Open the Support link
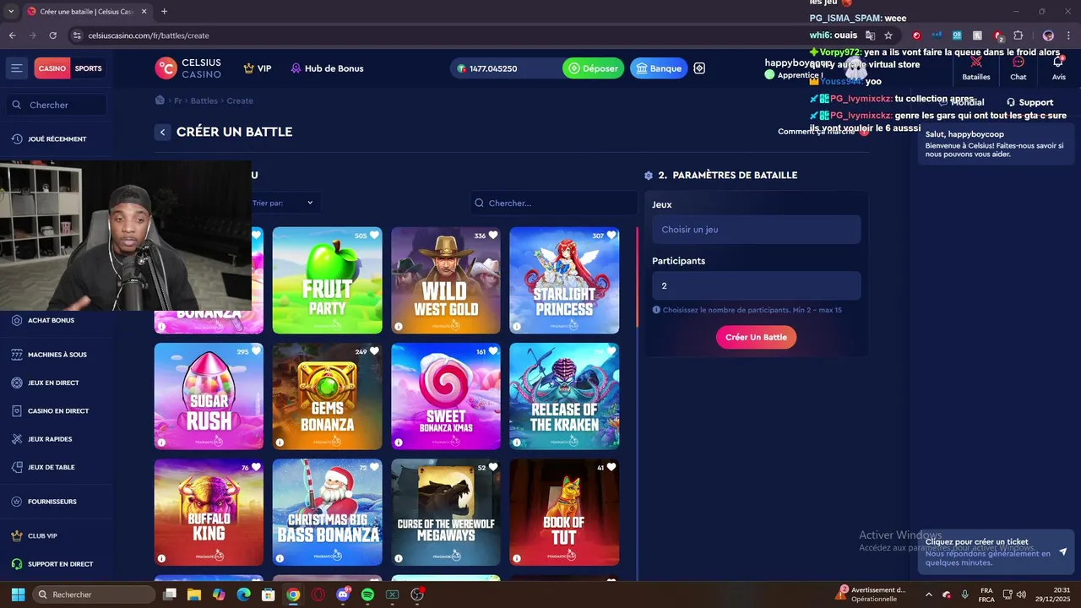 pyautogui.click(x=1029, y=102)
